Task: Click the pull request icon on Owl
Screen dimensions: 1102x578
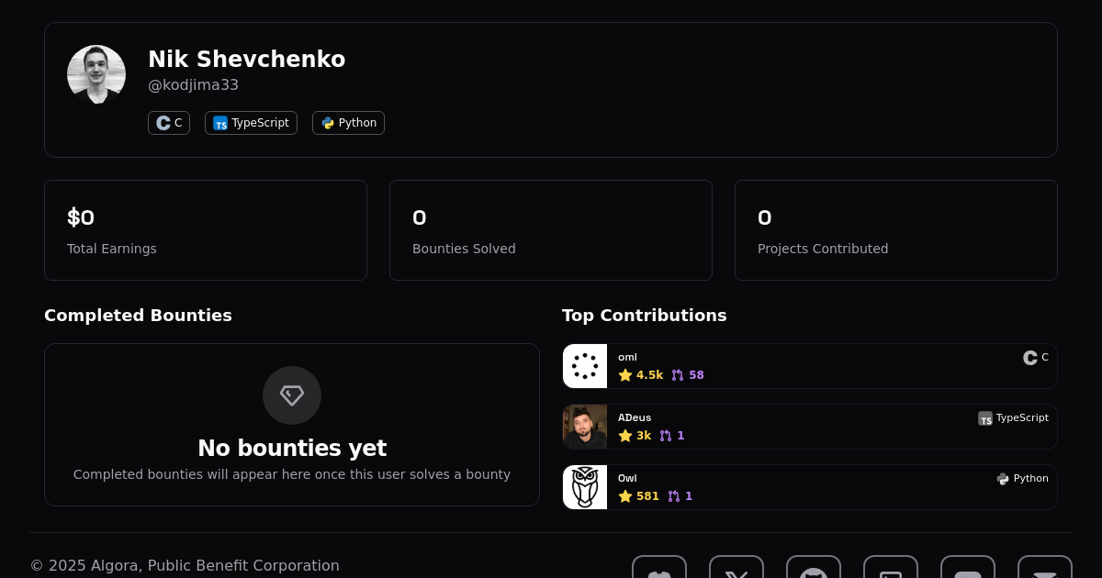Action: point(674,496)
